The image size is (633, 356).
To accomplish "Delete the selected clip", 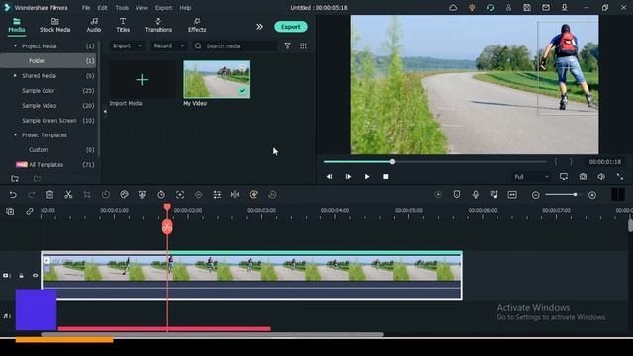I will pyautogui.click(x=49, y=195).
